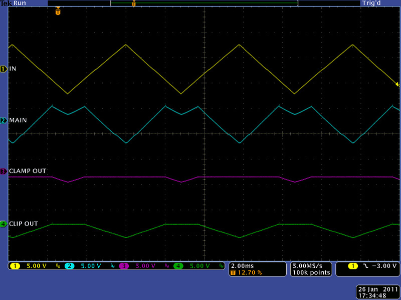401x300 pixels.
Task: Click the trigger source channel 1 badge
Action: tap(353, 266)
